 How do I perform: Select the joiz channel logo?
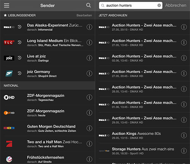[x=9, y=58]
